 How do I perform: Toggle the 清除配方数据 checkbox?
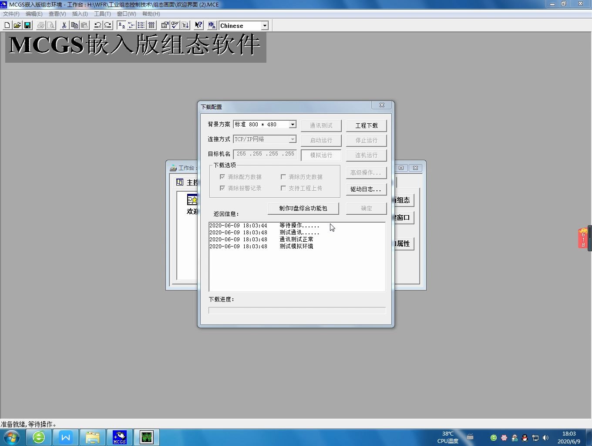[222, 177]
